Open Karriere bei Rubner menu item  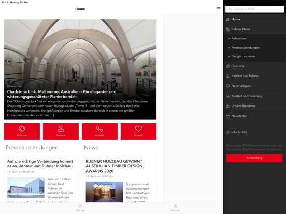254,76
